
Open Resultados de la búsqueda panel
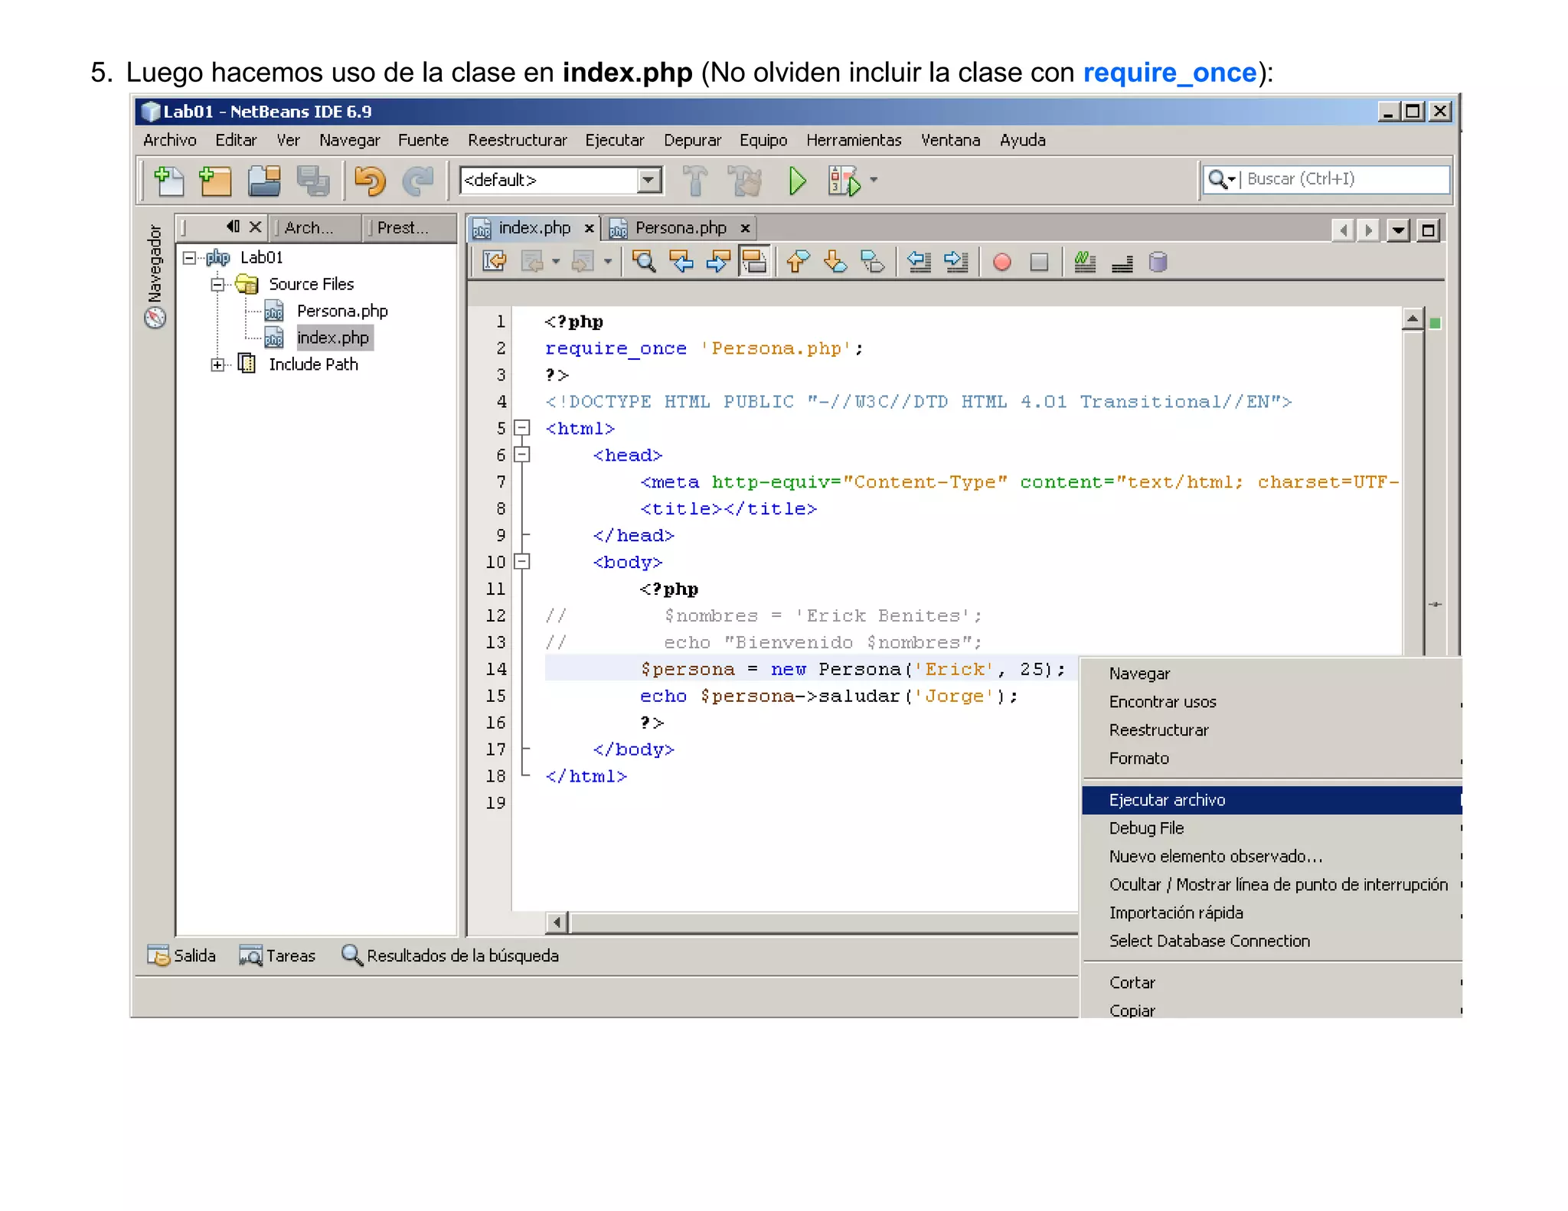point(450,955)
